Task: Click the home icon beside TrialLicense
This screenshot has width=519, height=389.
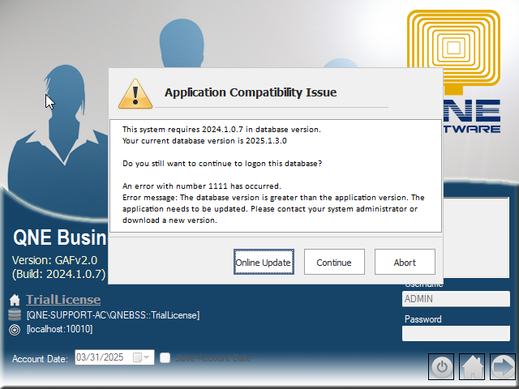Action: pyautogui.click(x=15, y=300)
